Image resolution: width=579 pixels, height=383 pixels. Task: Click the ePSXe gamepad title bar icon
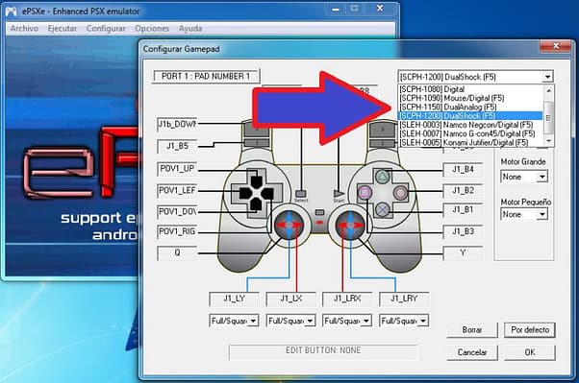(x=12, y=12)
